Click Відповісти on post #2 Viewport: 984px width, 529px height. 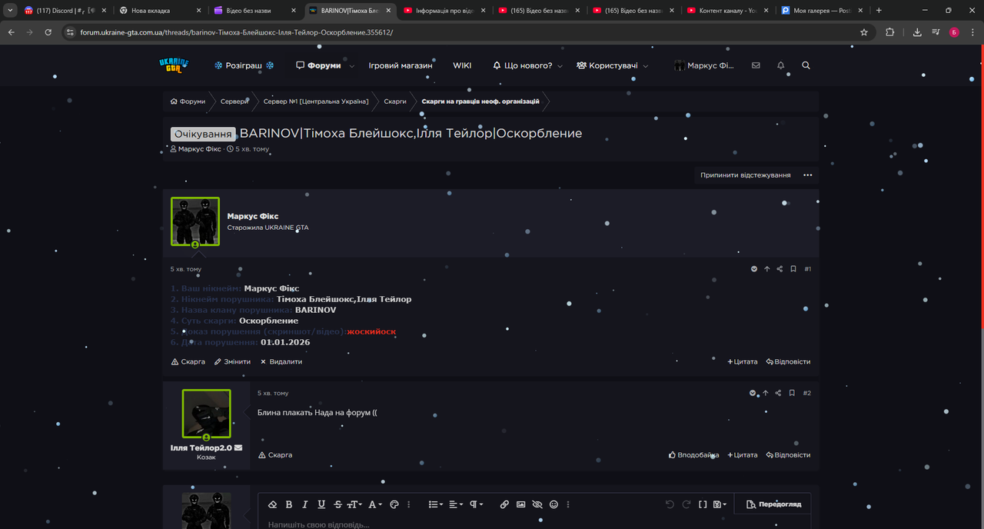tap(788, 455)
